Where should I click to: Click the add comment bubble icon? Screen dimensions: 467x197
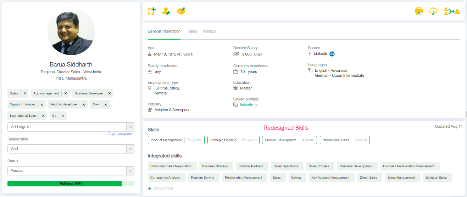181,11
